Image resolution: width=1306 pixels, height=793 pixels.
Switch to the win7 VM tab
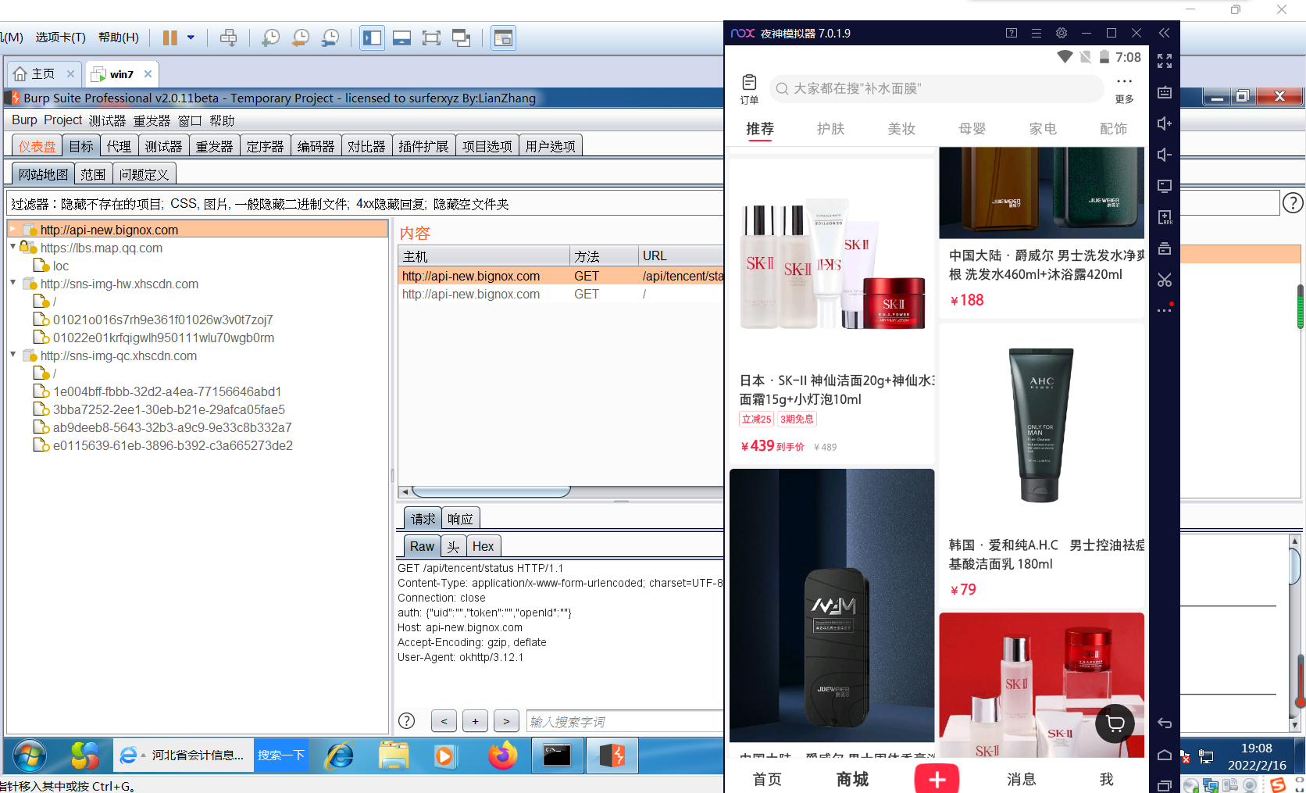[x=122, y=74]
